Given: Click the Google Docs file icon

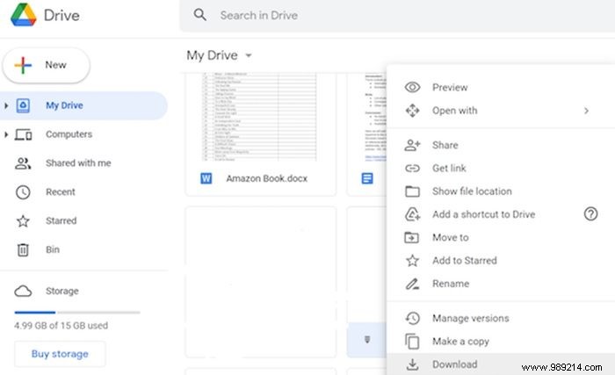Looking at the screenshot, I should point(367,178).
